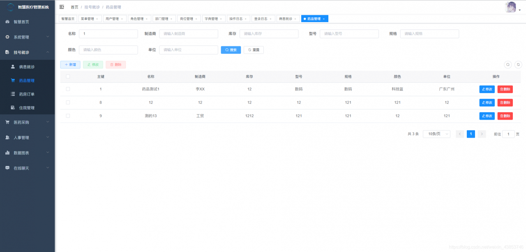Viewport: 526px width, 252px height.
Task: Click 删除 for the 测的13 row
Action: (x=505, y=116)
